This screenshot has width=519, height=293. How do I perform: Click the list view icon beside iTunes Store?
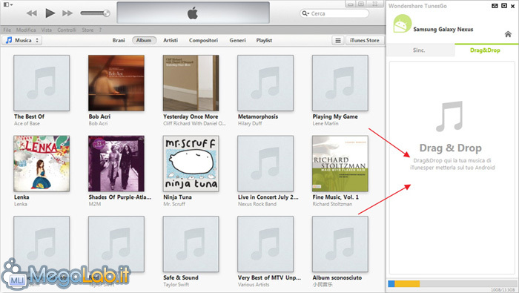click(x=338, y=40)
